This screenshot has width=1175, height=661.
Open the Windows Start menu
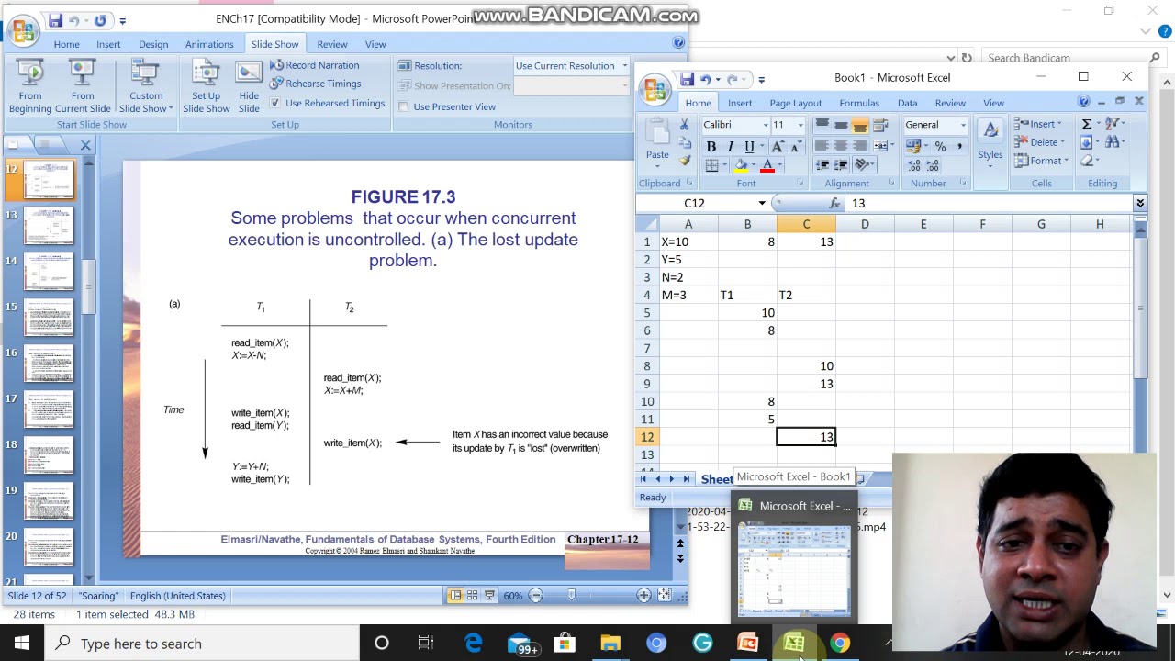click(22, 644)
